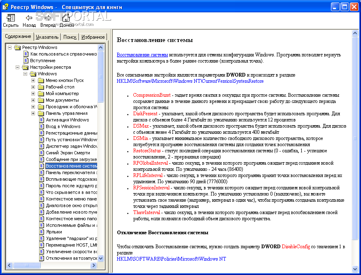Screen dimensions: 361x275
Task: Click the Назад back arrow icon
Action: click(29, 18)
